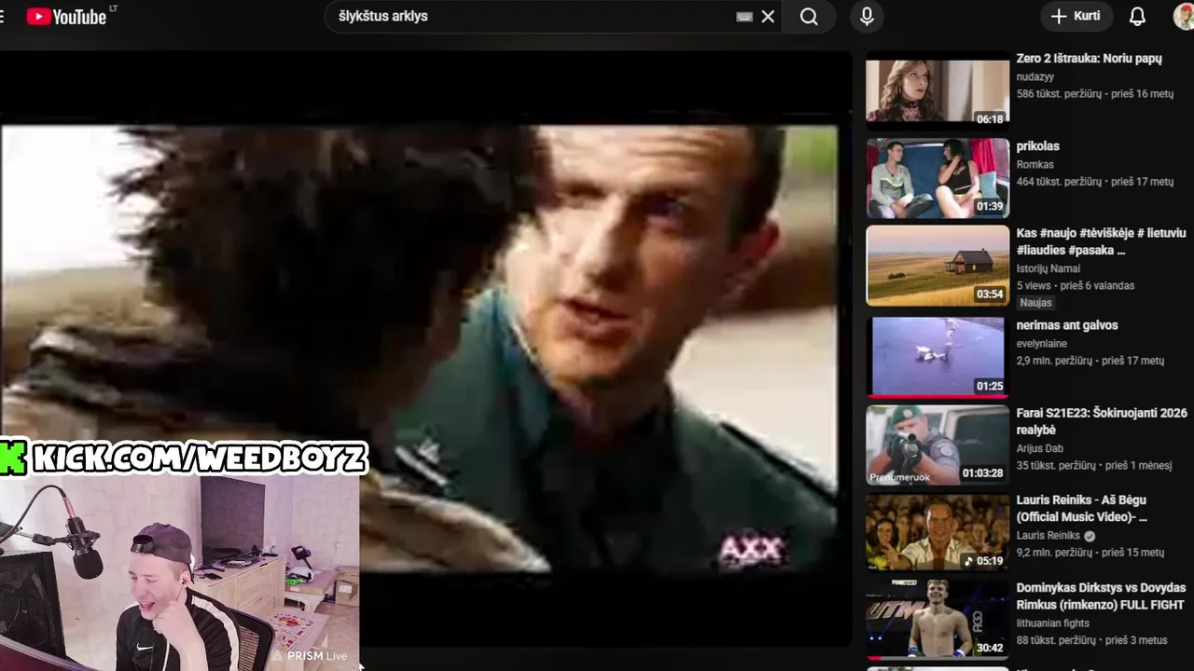Click the magnifier search button
1194x671 pixels.
tap(809, 16)
